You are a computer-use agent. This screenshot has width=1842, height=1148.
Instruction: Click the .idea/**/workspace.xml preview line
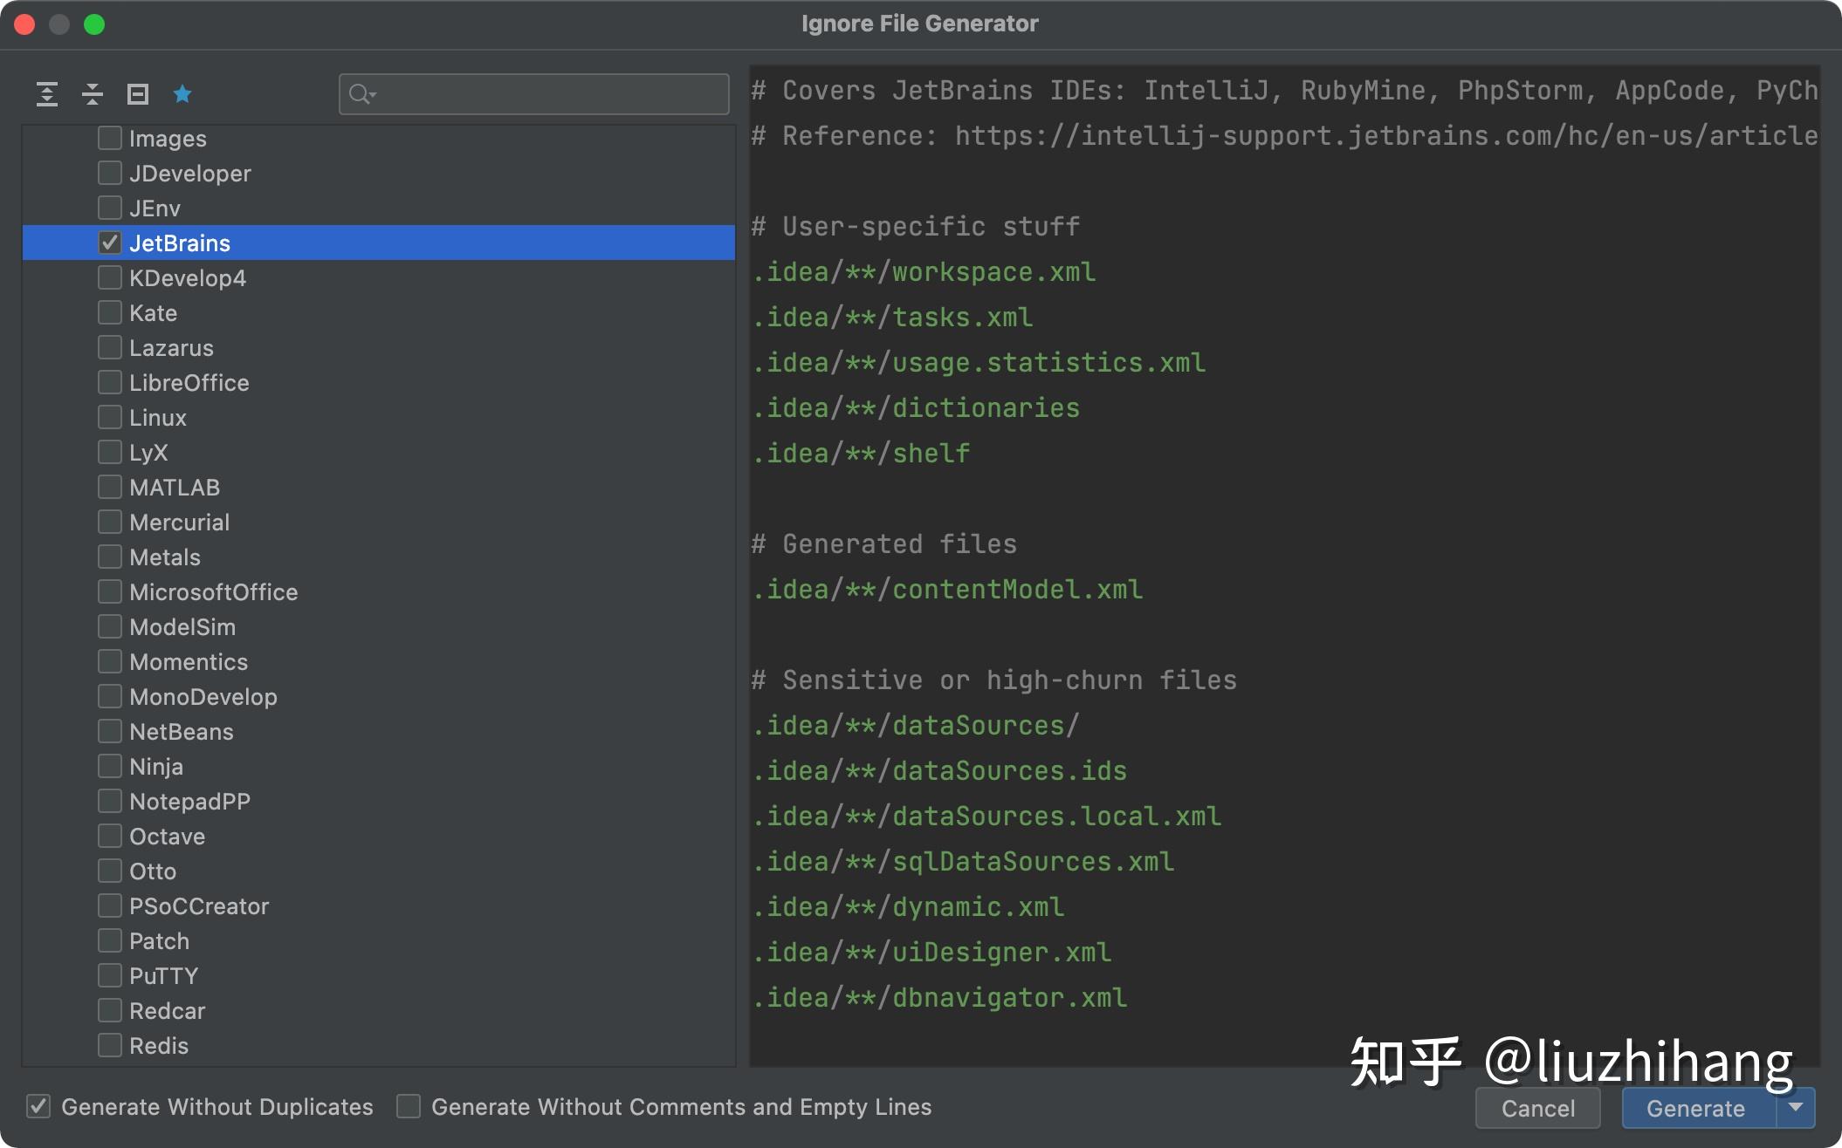(x=924, y=272)
